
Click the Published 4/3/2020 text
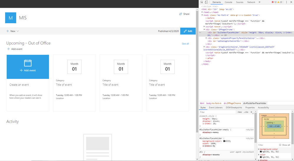168,31
